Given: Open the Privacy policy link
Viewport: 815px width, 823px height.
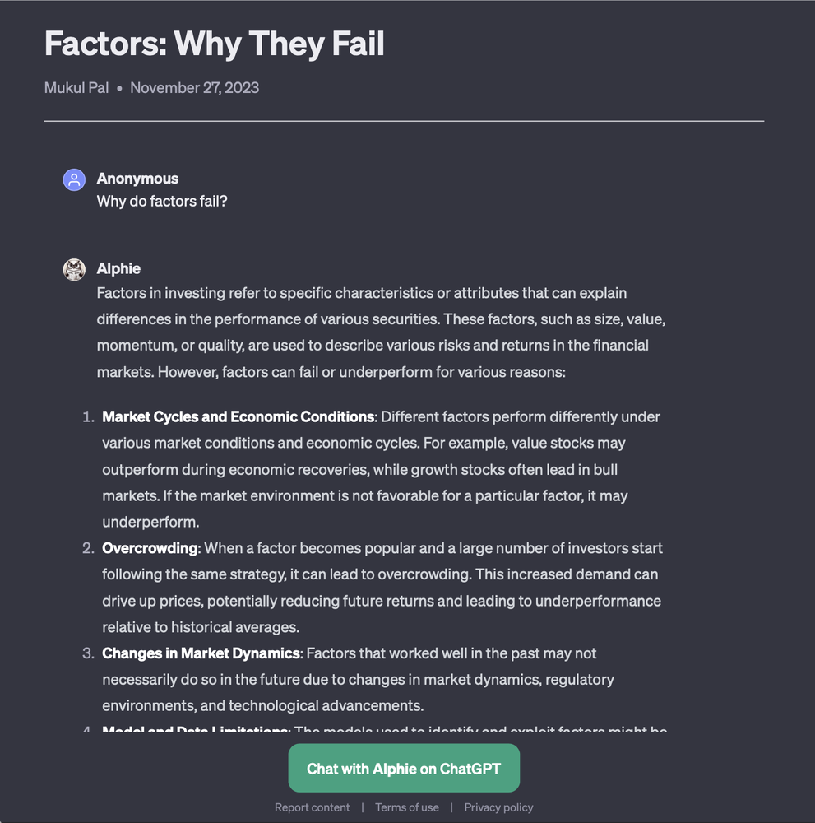Looking at the screenshot, I should pyautogui.click(x=498, y=807).
